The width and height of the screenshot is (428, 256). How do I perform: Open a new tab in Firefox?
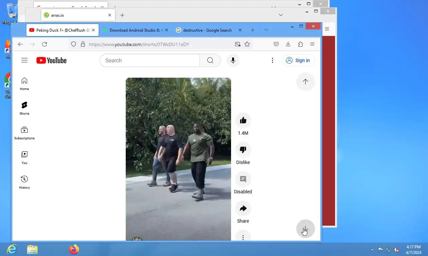252,30
